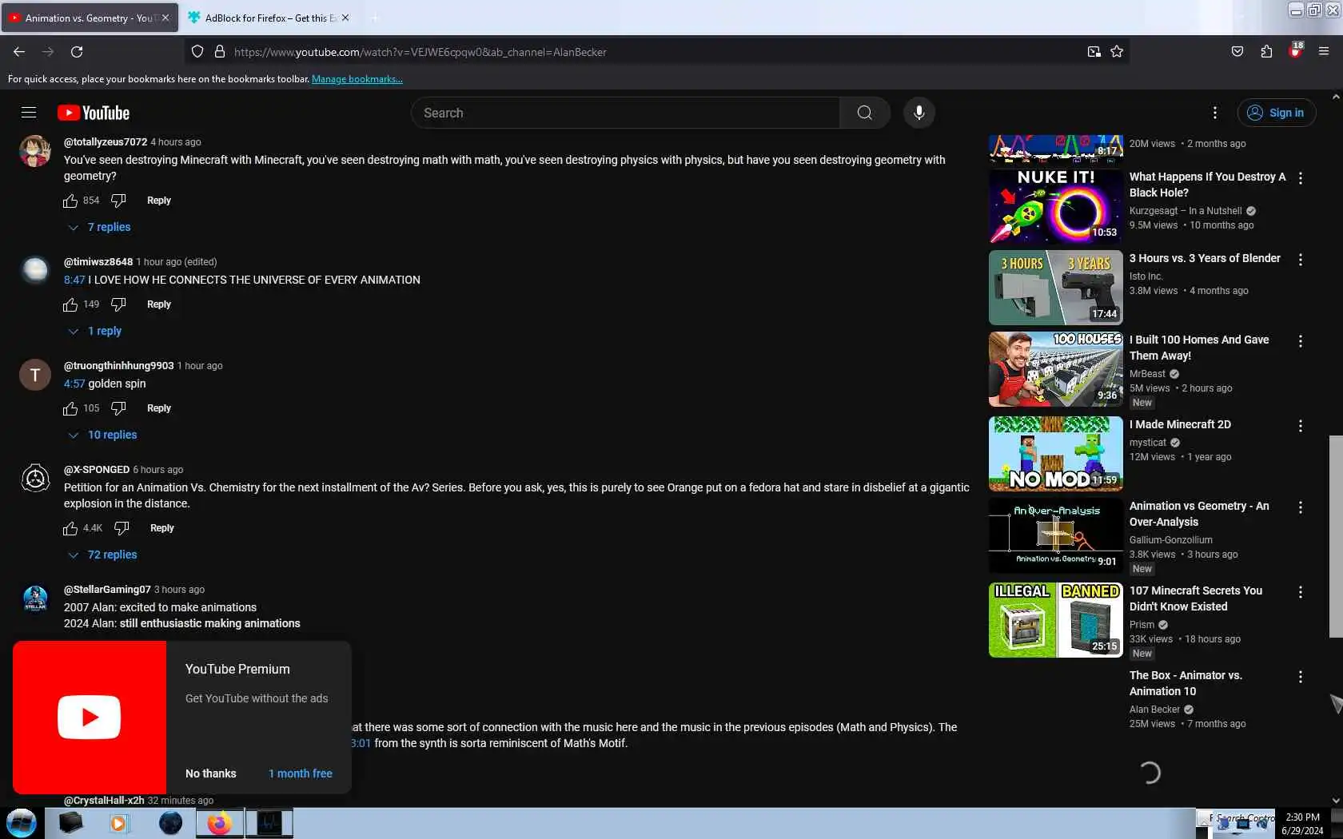Viewport: 1343px width, 839px height.
Task: Open the YouTube guide hamburger menu
Action: pyautogui.click(x=29, y=113)
